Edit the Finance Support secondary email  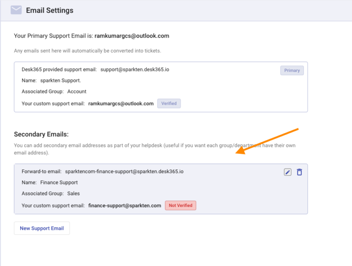pos(287,172)
